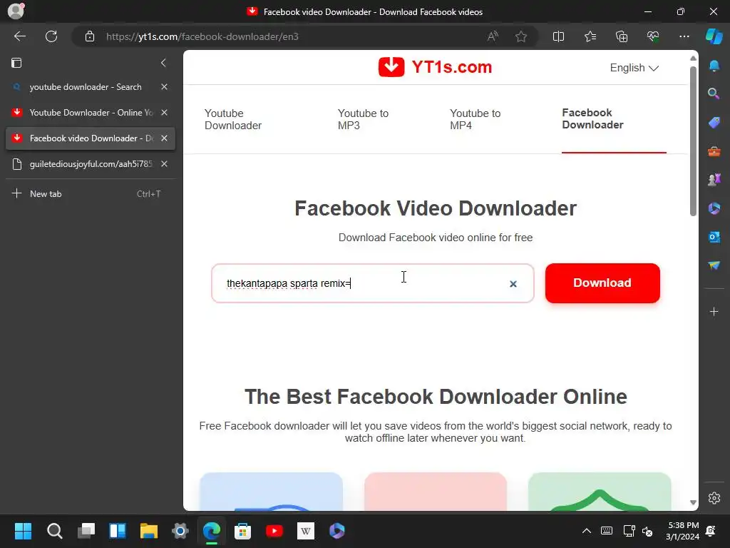
Task: Open Collections panel
Action: point(622,36)
